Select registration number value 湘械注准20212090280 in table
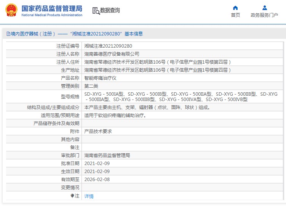286x207 pixels. point(108,46)
